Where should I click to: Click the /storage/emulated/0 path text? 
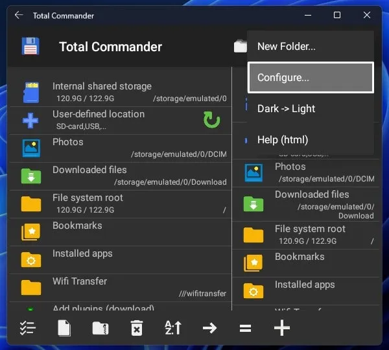190,99
